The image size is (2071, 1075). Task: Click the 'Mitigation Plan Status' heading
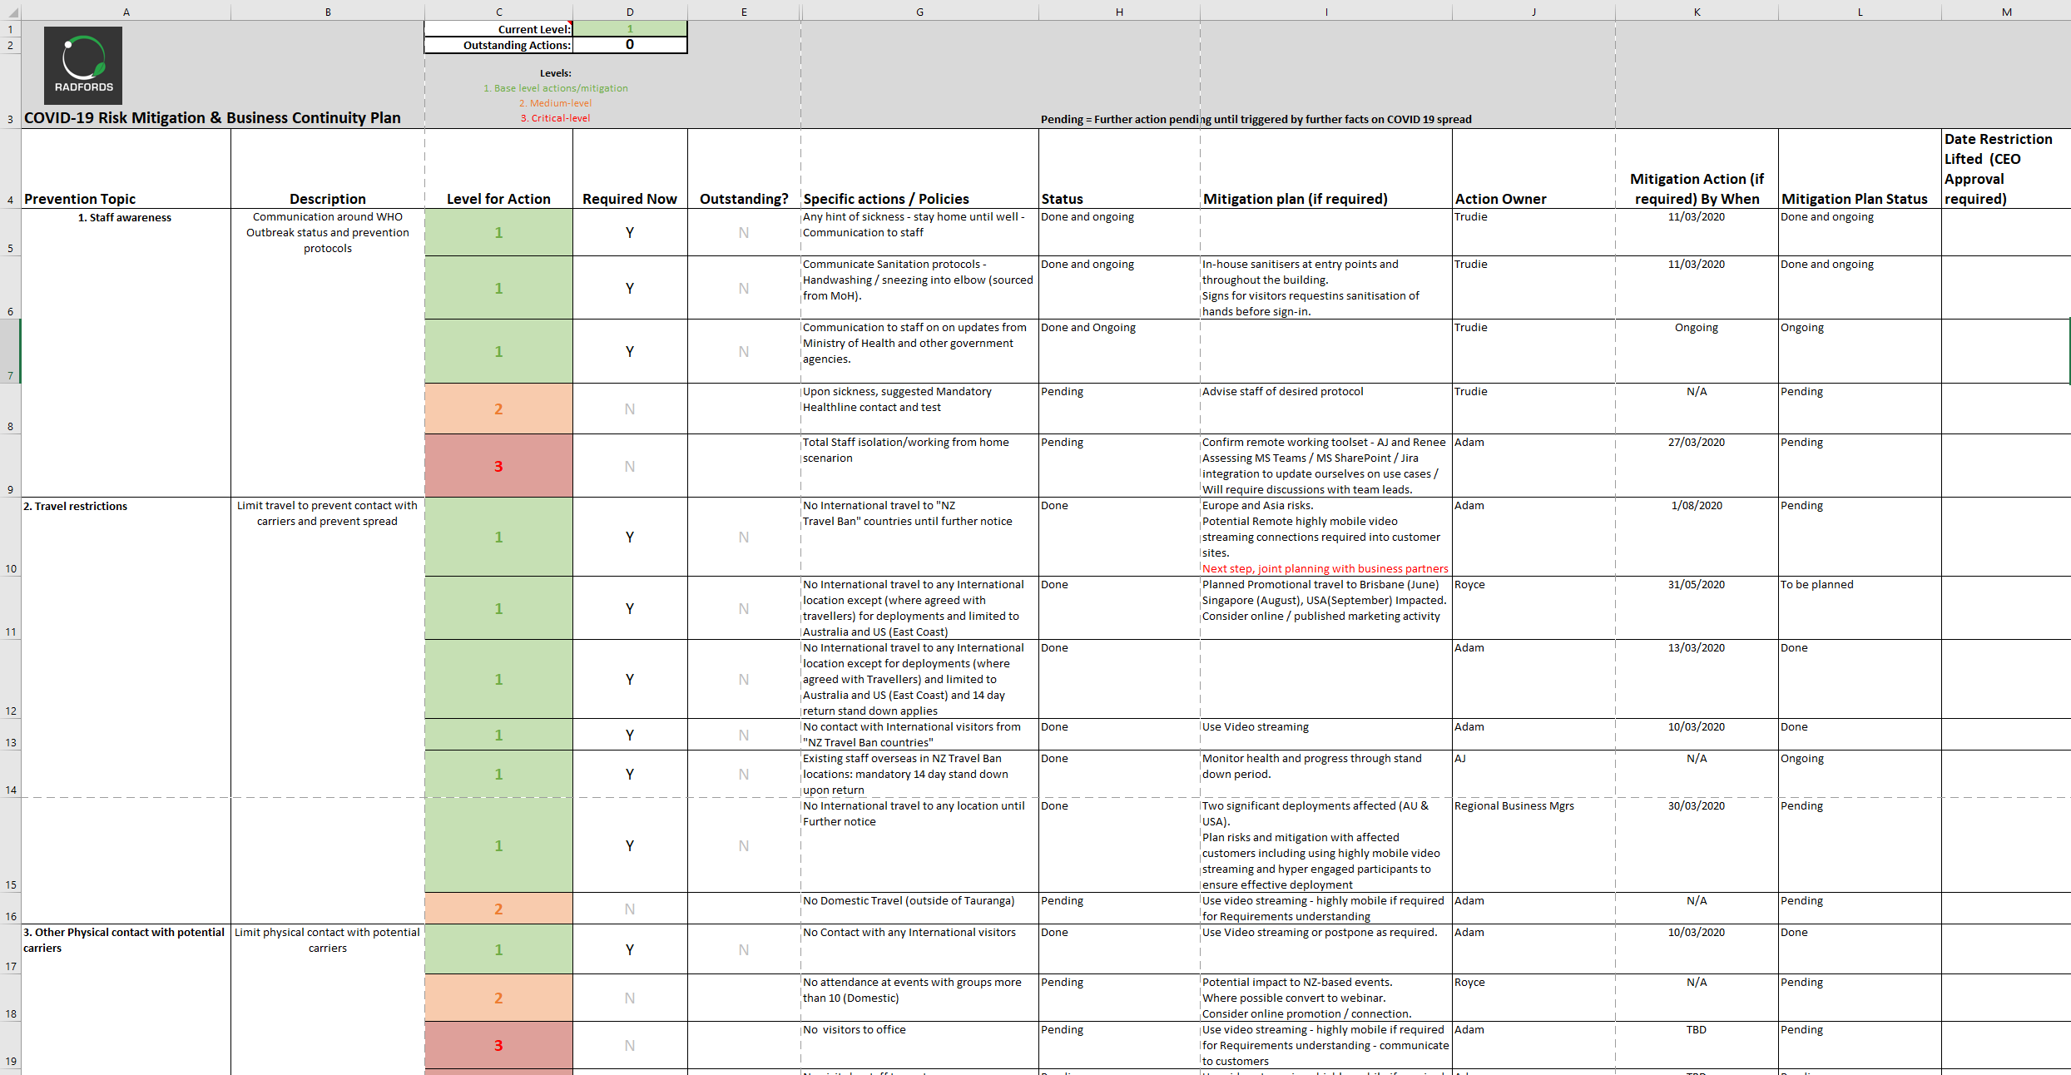(1854, 199)
